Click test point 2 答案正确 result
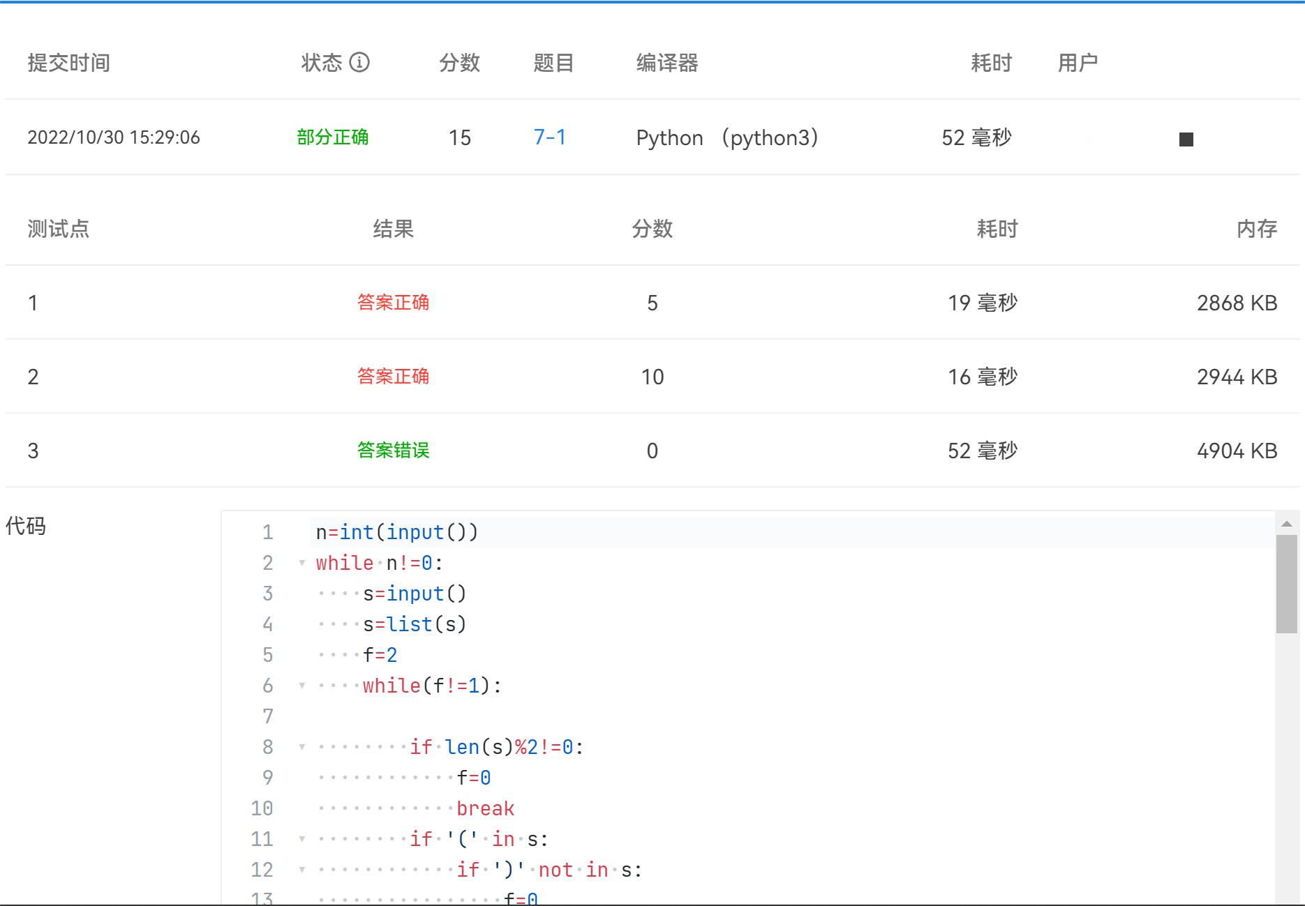 pos(394,377)
